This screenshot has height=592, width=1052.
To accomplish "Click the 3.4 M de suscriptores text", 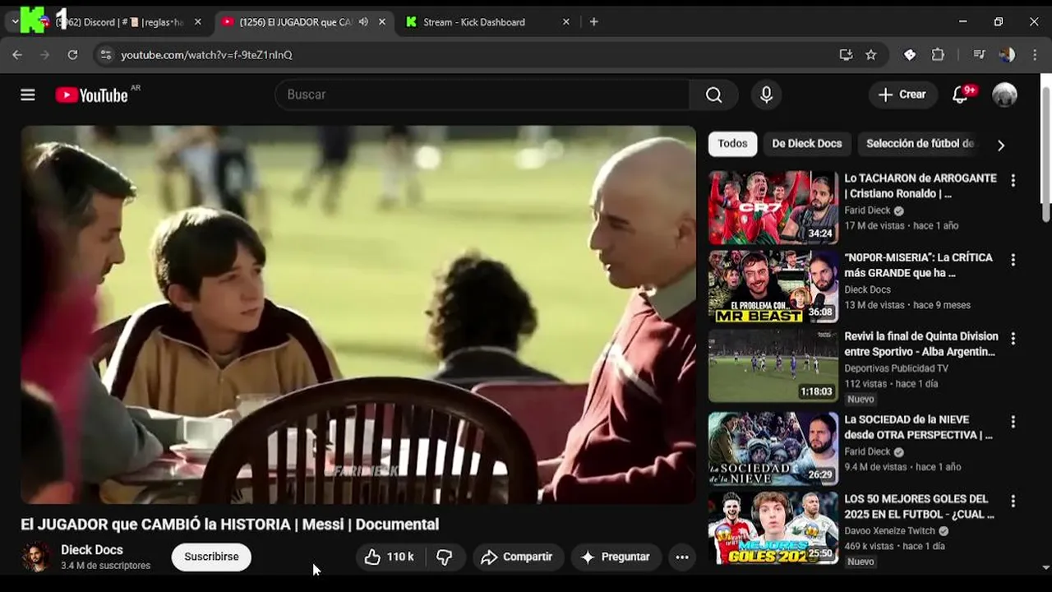I will coord(105,566).
